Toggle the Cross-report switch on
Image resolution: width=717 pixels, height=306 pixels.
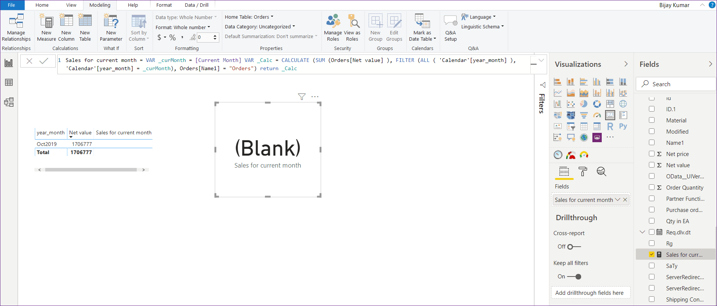click(574, 247)
